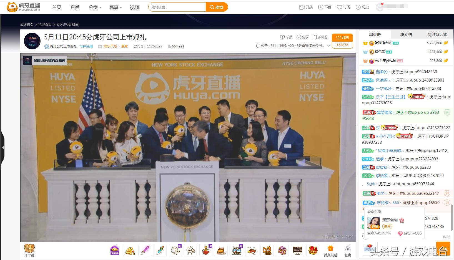Image resolution: width=454 pixels, height=260 pixels.
Task: Click the 集梦包包 streamer avatar thumbnail
Action: 373,223
